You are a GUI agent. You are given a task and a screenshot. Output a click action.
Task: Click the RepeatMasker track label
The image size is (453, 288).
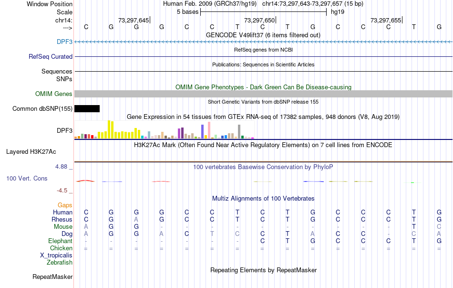(52, 277)
